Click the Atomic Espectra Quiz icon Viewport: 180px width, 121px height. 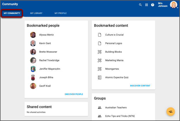(x=100, y=77)
